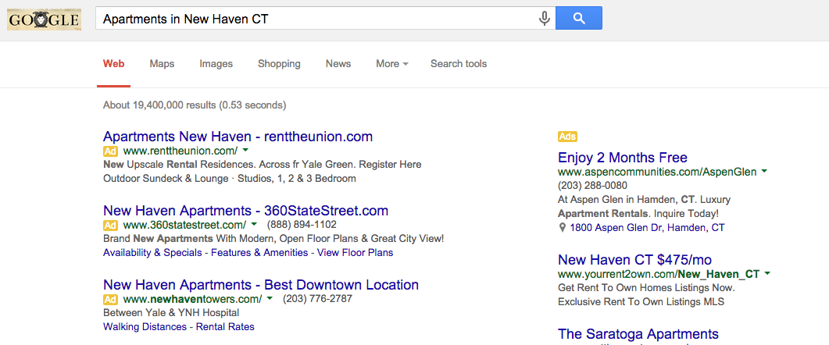The width and height of the screenshot is (829, 345).
Task: Open the More search options menu
Action: [391, 64]
